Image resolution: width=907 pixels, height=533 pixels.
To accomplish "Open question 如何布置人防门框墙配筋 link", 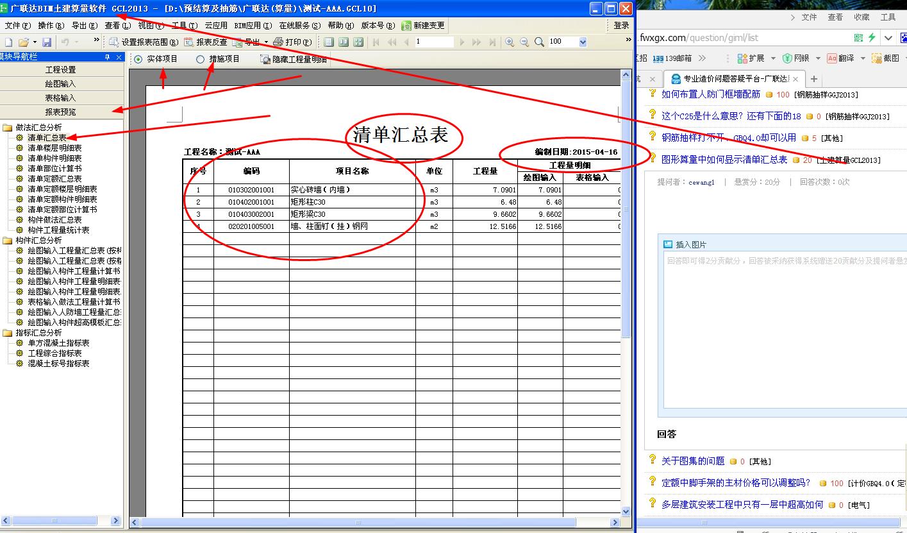I will click(x=711, y=94).
